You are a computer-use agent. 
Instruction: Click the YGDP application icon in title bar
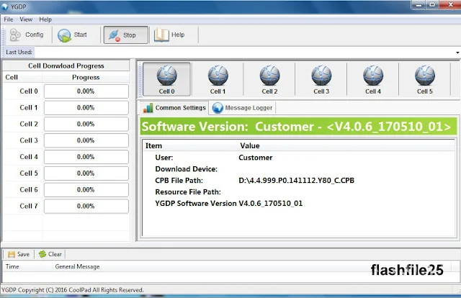tap(5, 6)
